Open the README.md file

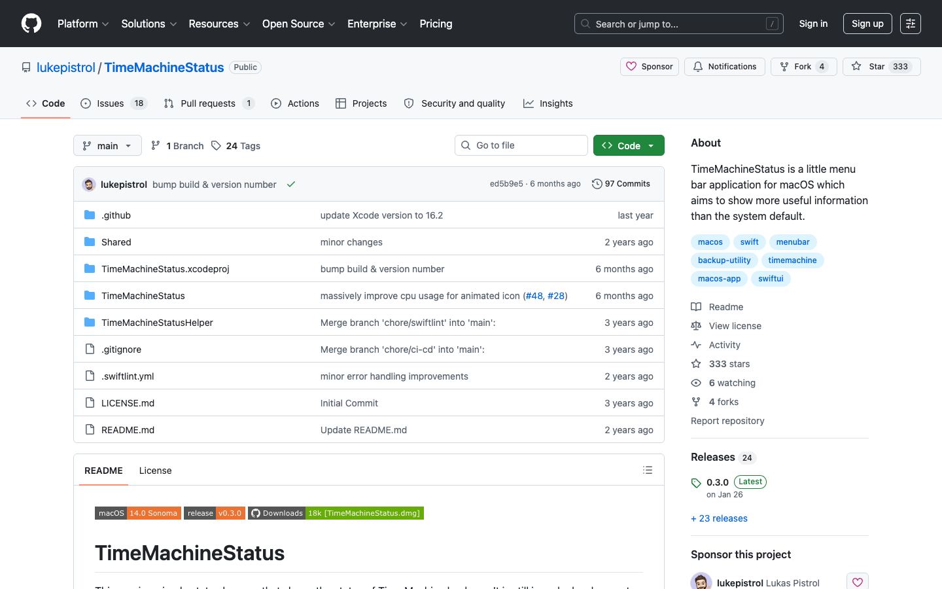click(x=128, y=430)
